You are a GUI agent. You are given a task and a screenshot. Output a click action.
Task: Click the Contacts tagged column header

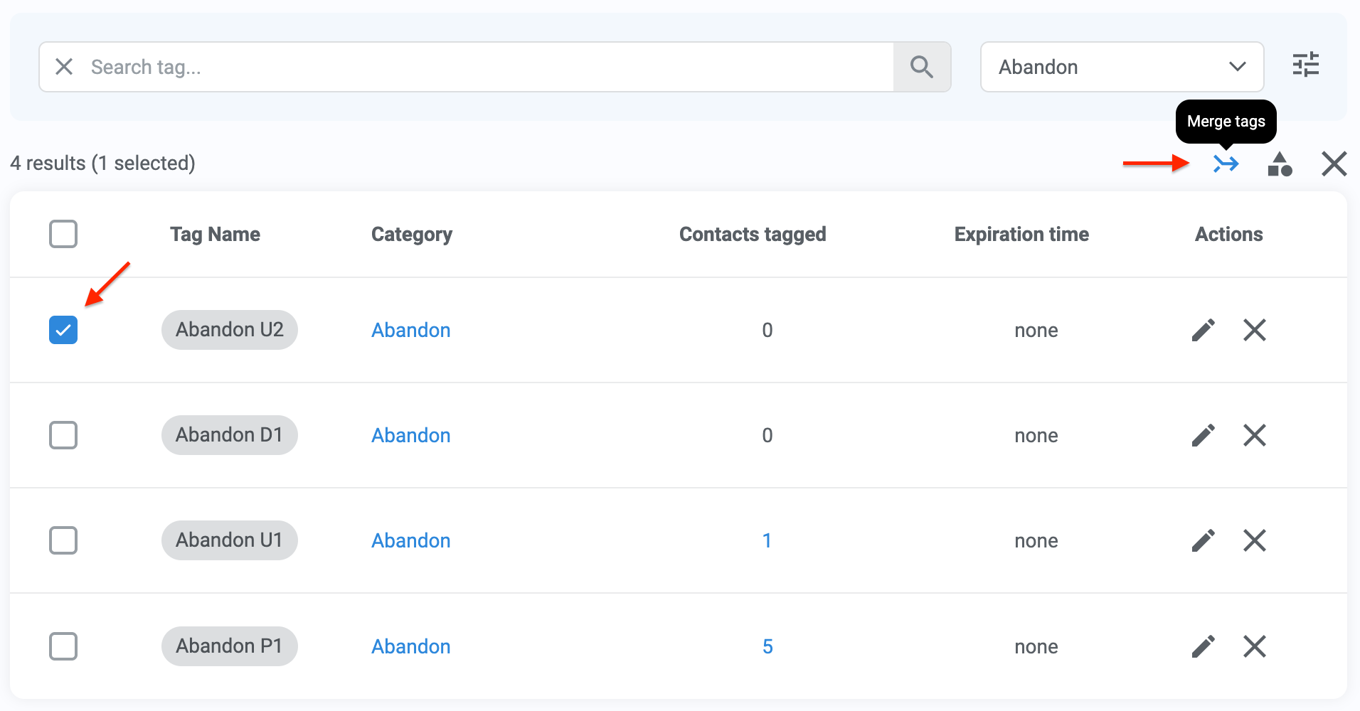(x=753, y=234)
